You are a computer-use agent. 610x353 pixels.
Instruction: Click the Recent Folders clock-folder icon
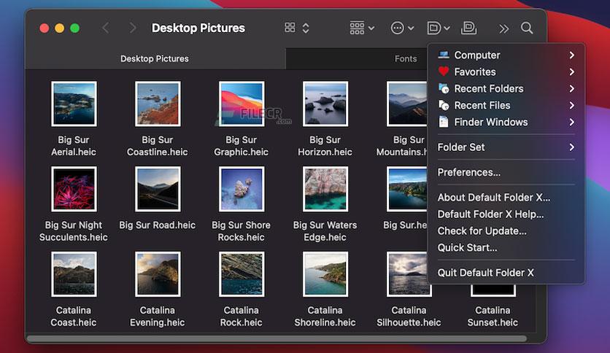[444, 89]
